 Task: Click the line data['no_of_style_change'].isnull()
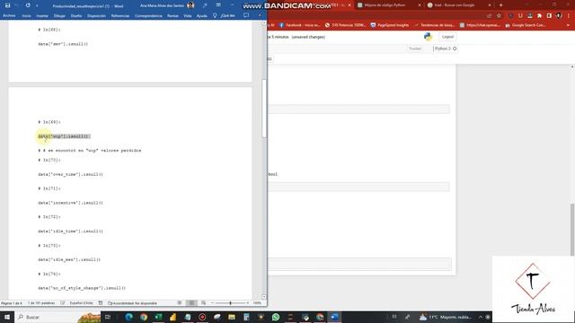82,288
